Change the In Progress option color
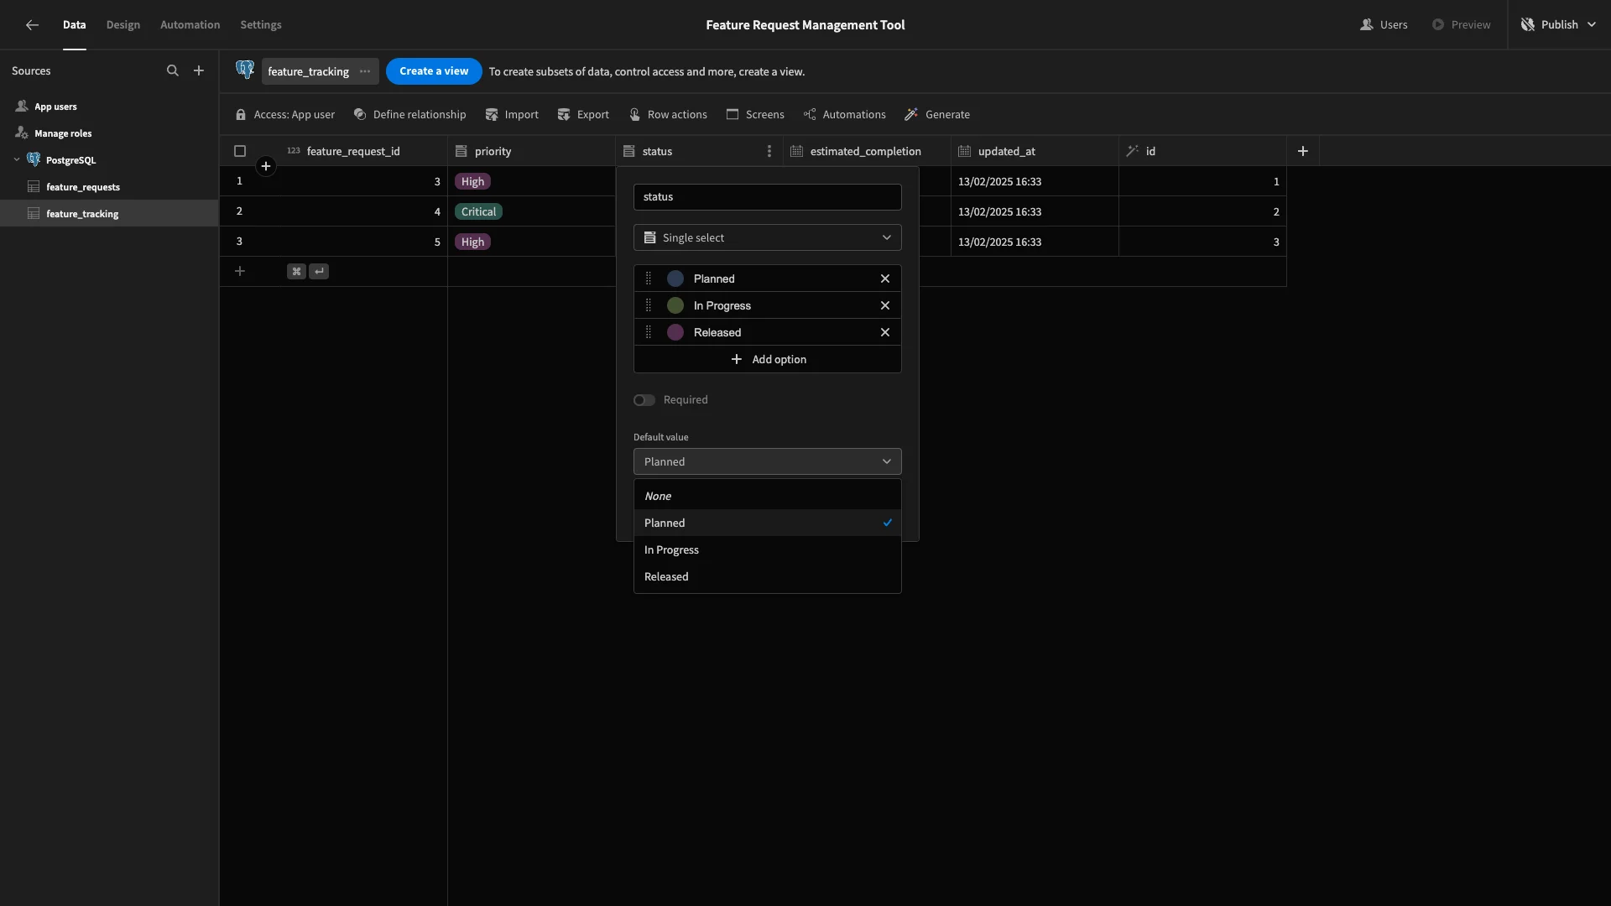The width and height of the screenshot is (1611, 906). point(675,305)
